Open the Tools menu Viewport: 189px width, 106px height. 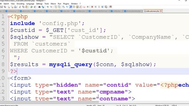coord(47,4)
